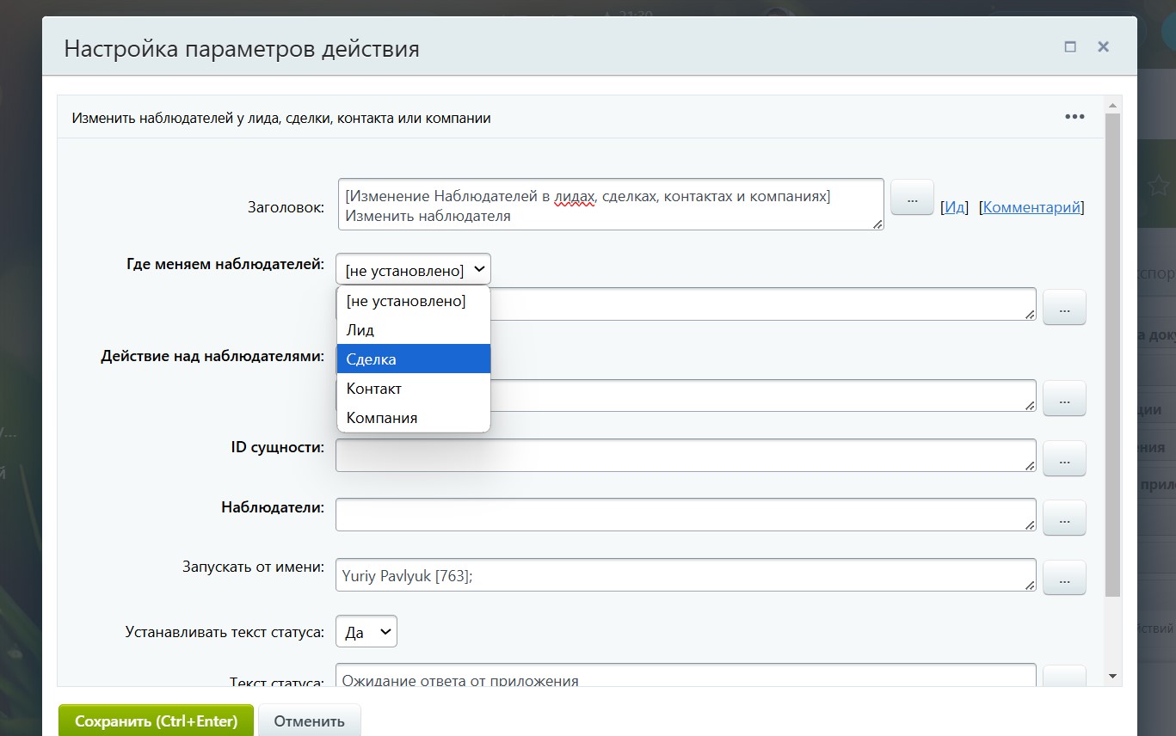Click the Комментарий link
This screenshot has height=736, width=1176.
click(x=1031, y=207)
